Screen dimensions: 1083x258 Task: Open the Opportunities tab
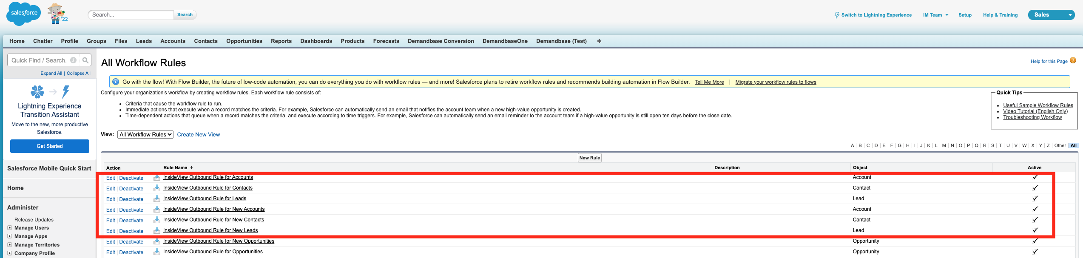(x=244, y=41)
